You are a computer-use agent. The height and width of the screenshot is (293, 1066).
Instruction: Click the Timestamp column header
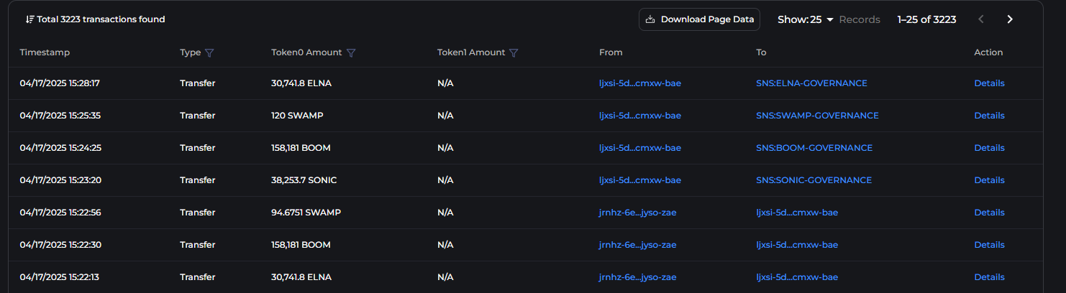coord(45,52)
